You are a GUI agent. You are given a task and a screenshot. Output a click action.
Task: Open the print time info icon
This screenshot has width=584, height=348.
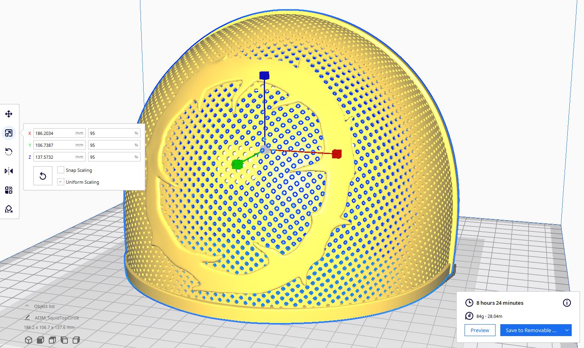567,303
